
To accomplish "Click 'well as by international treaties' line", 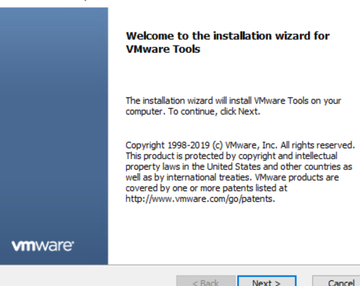I will point(232,177).
